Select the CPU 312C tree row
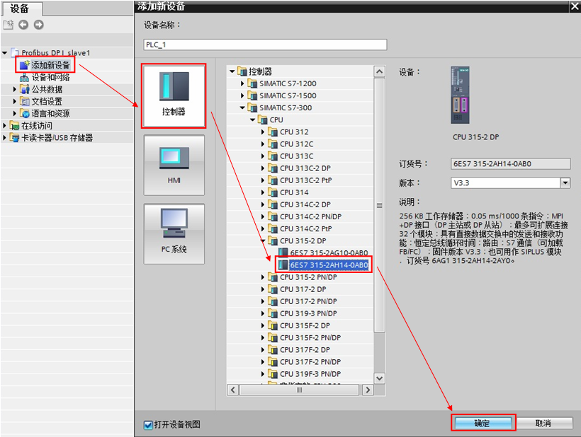Screen dimensions: 581x437 pos(300,144)
